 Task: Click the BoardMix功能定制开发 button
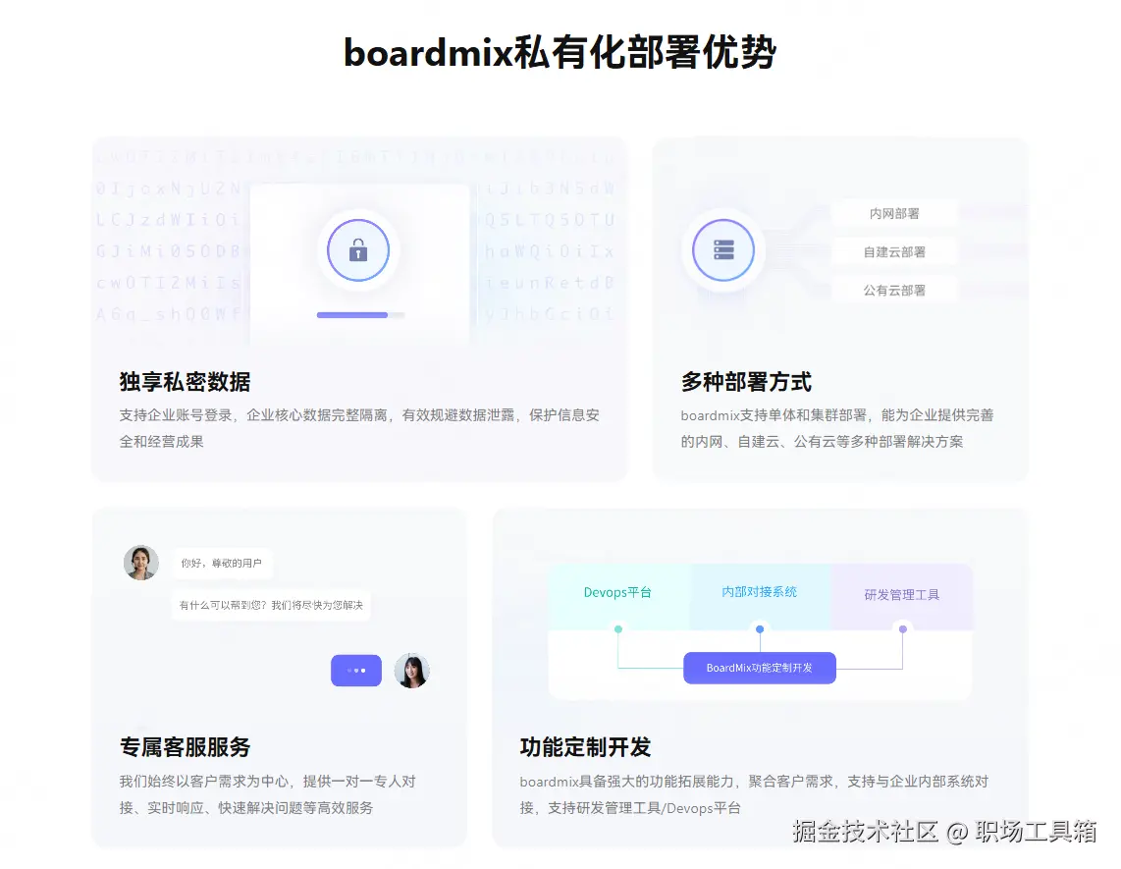(x=759, y=668)
